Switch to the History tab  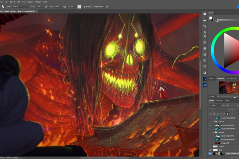click(x=212, y=78)
